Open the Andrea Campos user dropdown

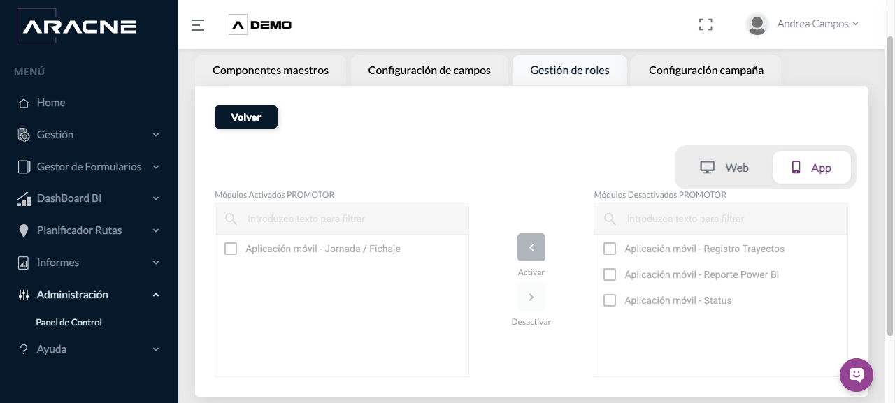click(817, 24)
